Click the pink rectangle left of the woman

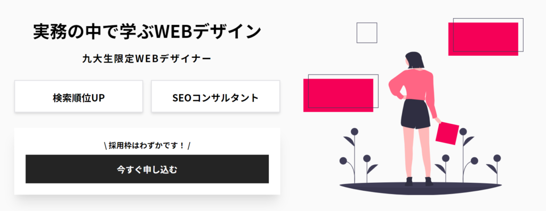338,95
